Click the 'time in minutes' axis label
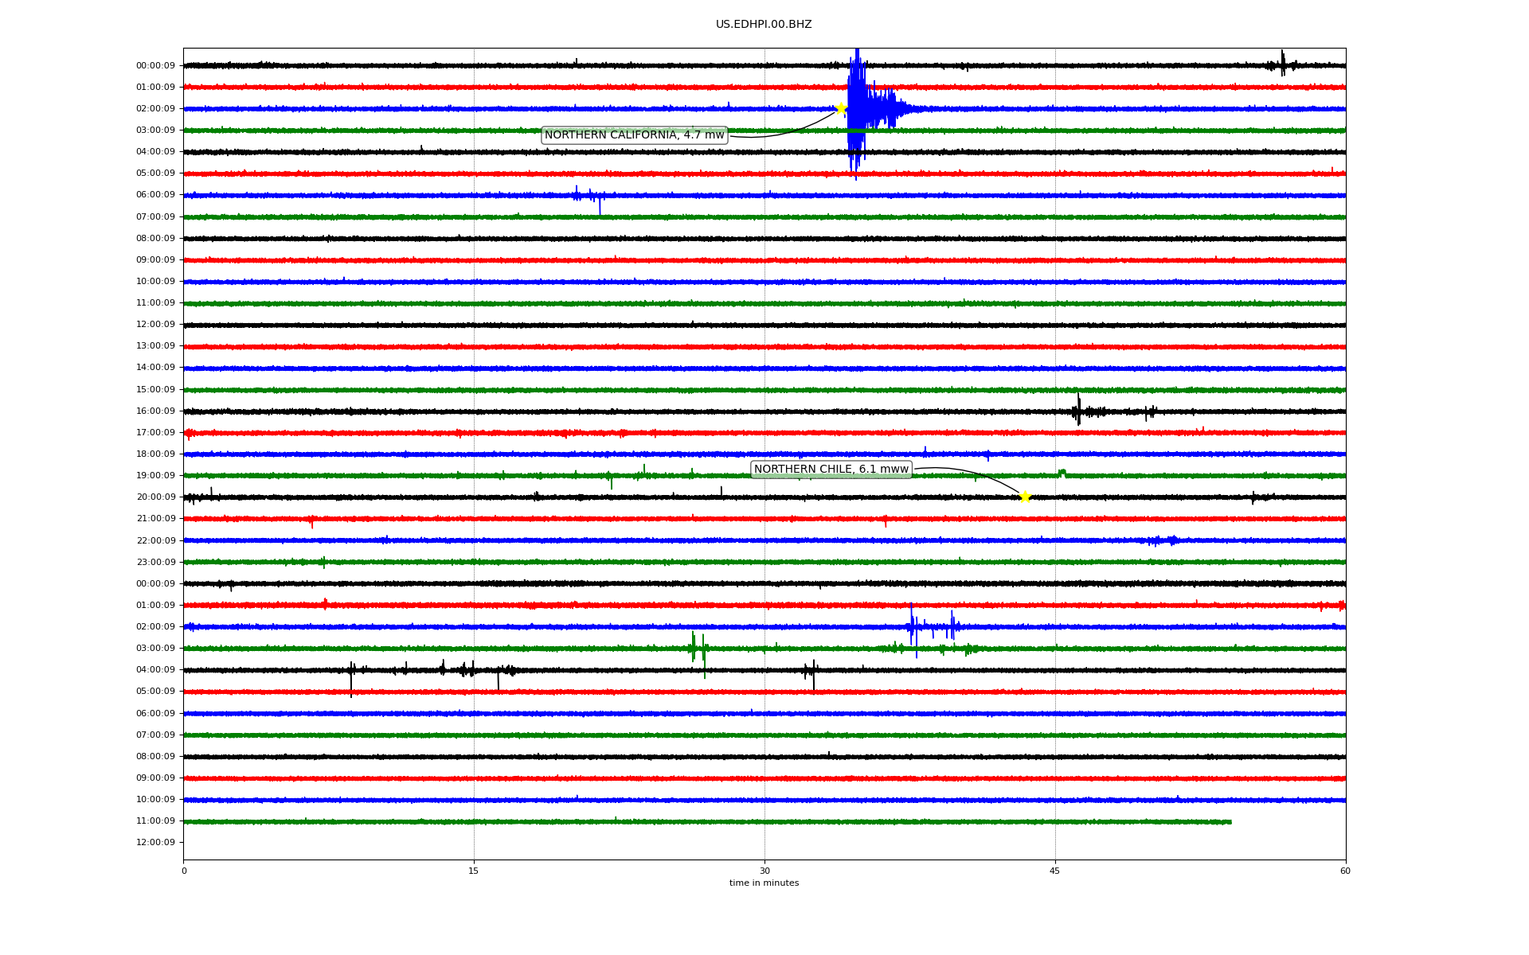 pyautogui.click(x=764, y=883)
